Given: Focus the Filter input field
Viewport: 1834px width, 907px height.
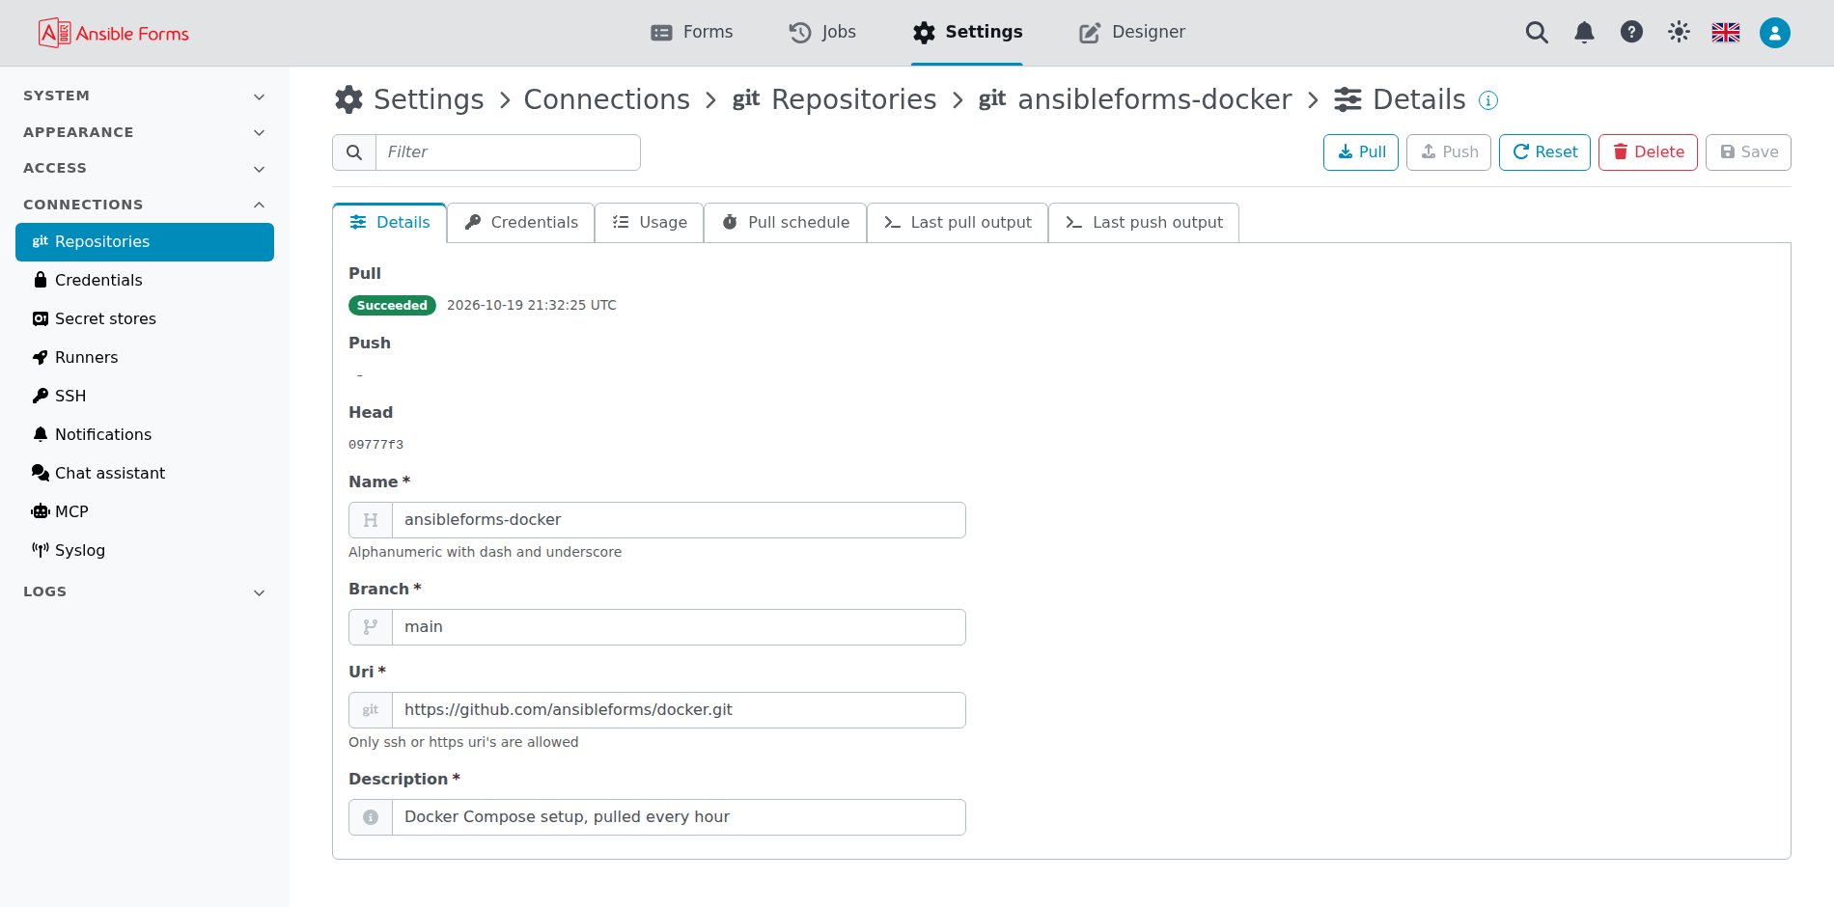Looking at the screenshot, I should [x=508, y=152].
